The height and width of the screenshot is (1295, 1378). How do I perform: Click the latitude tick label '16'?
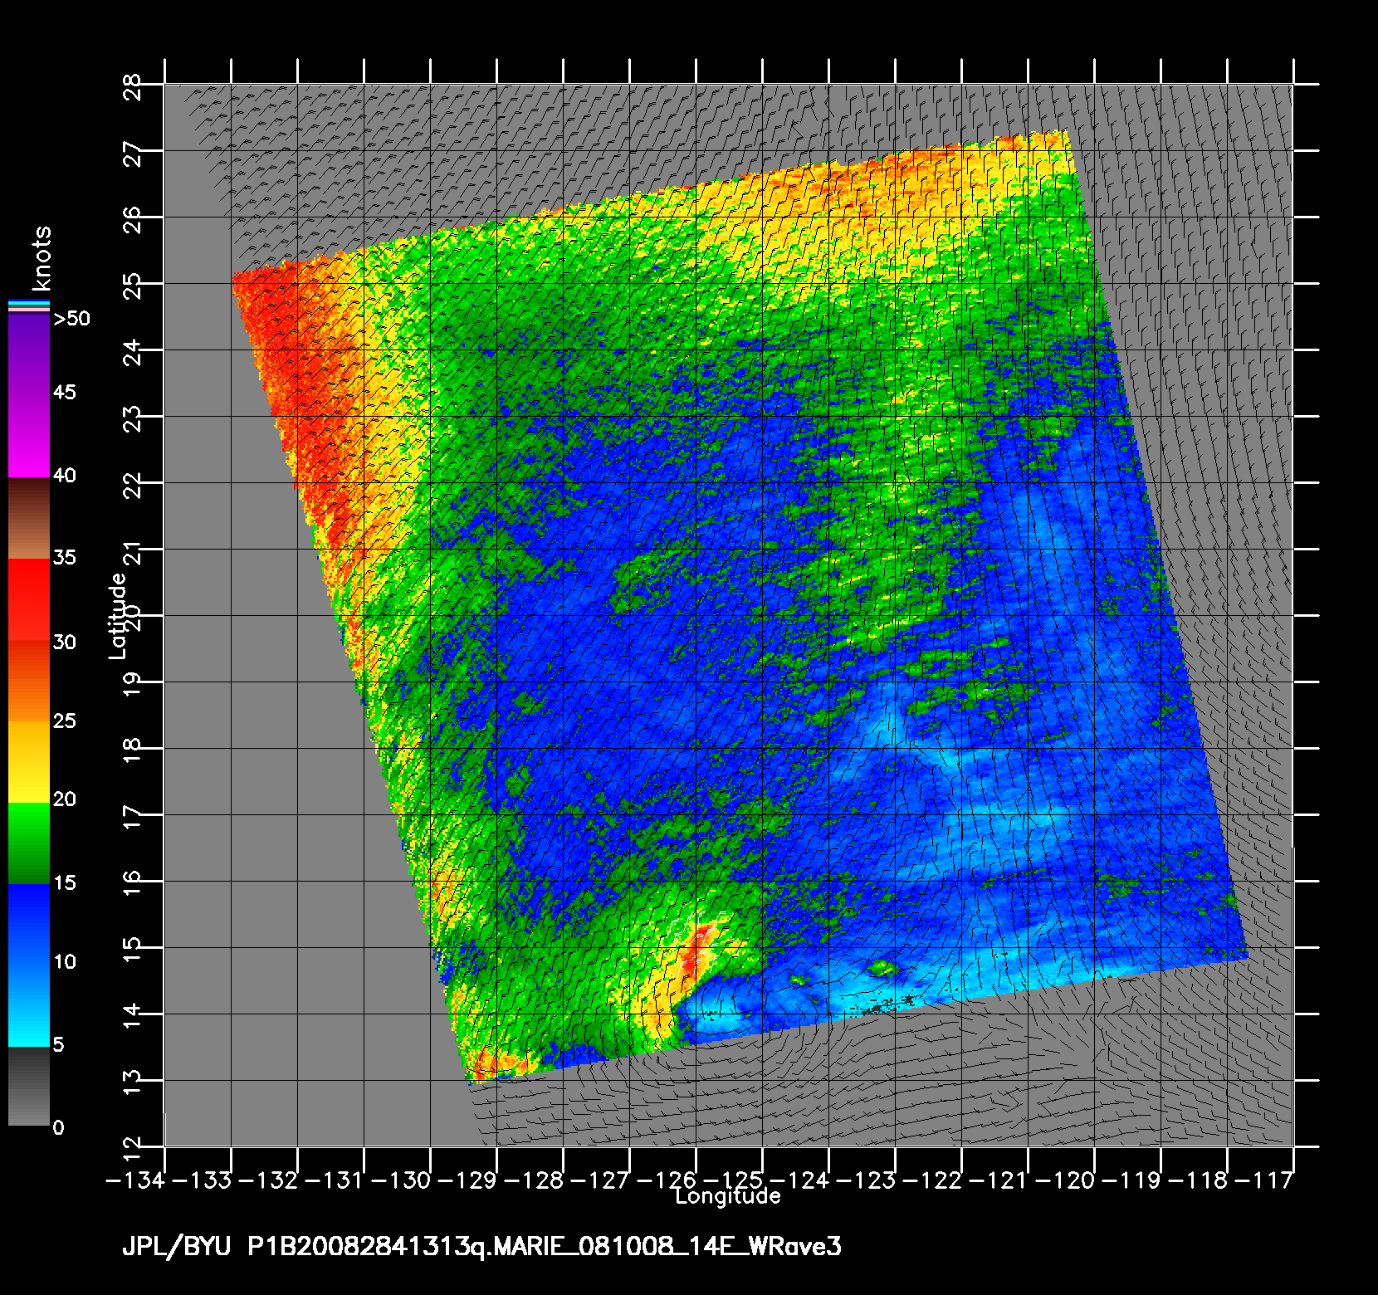click(x=132, y=882)
